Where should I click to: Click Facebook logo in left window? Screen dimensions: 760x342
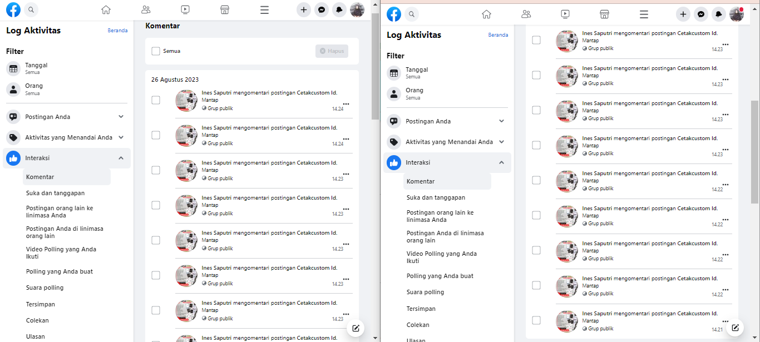tap(13, 9)
